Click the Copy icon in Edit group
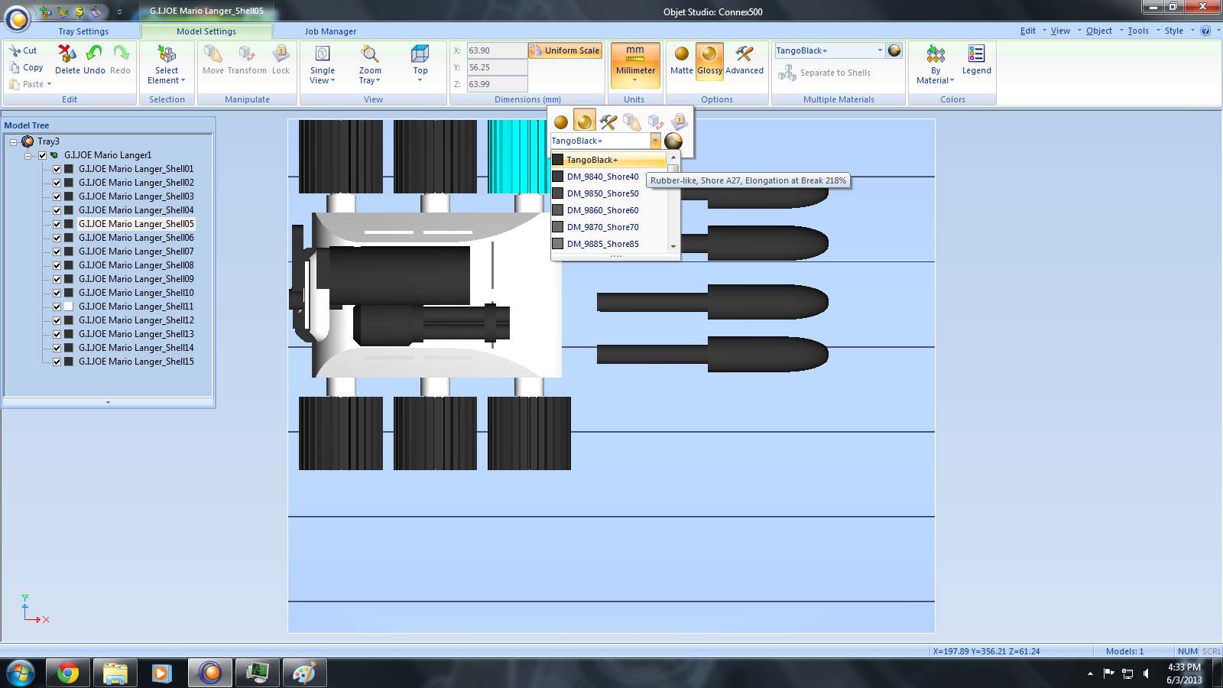 [x=15, y=67]
